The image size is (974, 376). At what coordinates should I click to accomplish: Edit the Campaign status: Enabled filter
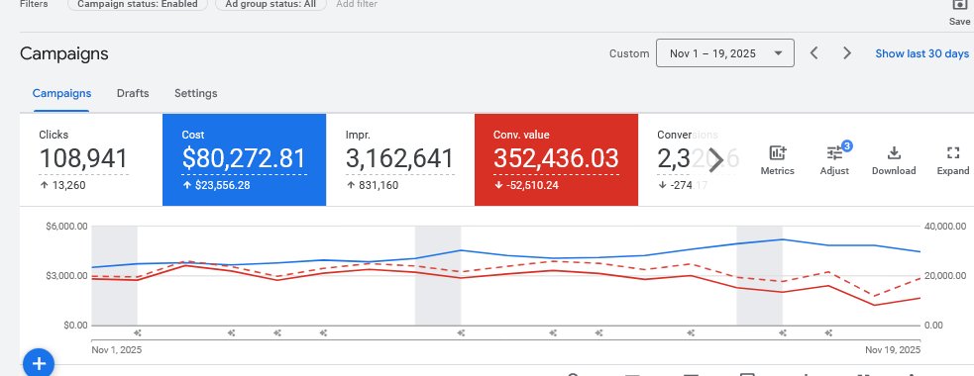click(x=138, y=4)
